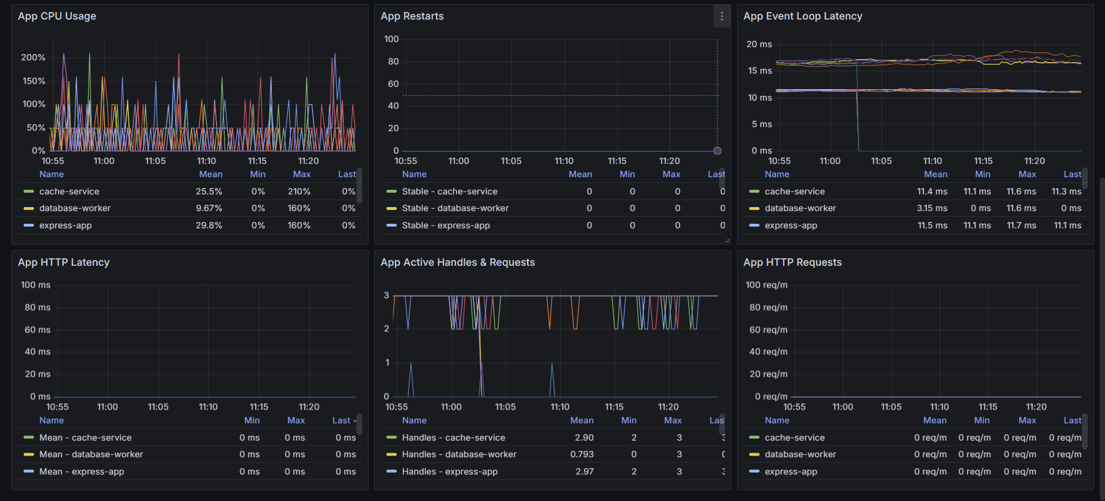Click the database-worker yellow swatch in CPU Usage legend
Screen dimensions: 1105x501
coord(29,208)
